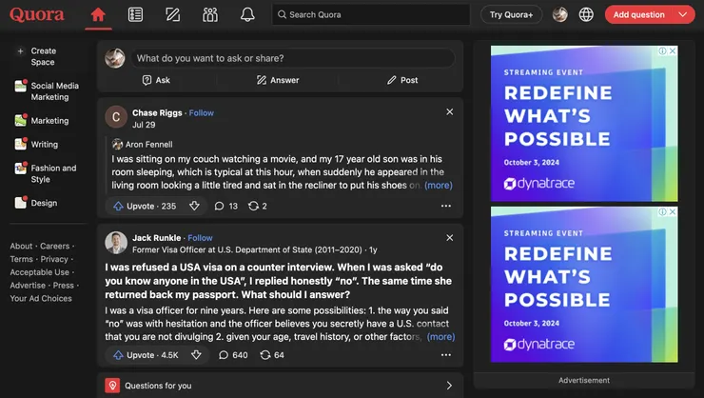
Task: Open the Social Media Marketing space
Action: pyautogui.click(x=47, y=91)
